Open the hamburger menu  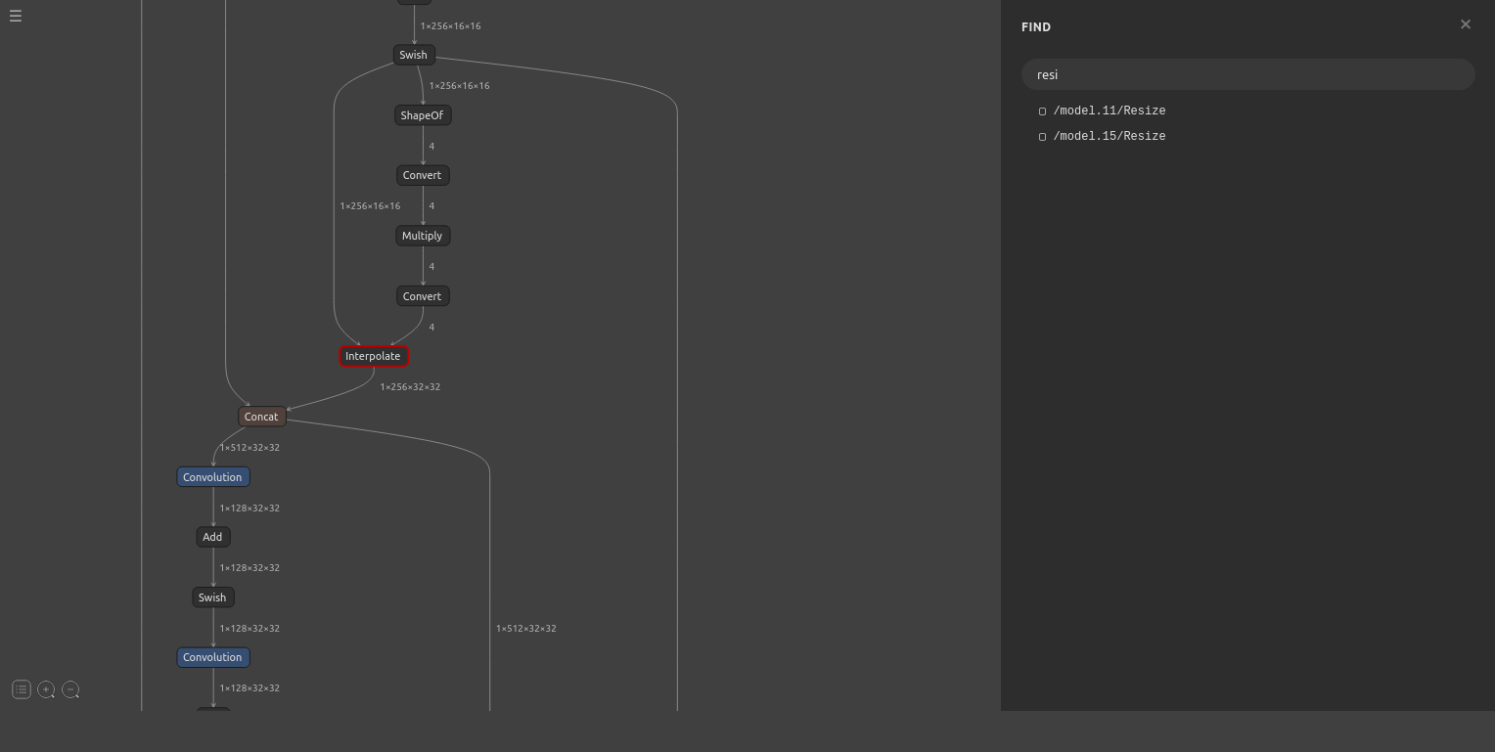[x=16, y=16]
